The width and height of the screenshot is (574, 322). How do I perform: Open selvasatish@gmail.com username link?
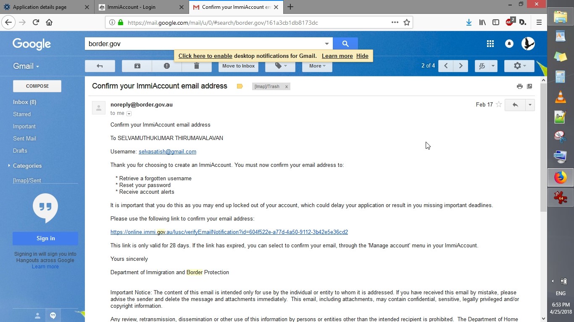pos(167,151)
